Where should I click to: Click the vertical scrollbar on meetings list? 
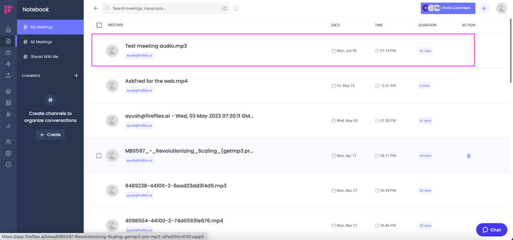(511, 49)
